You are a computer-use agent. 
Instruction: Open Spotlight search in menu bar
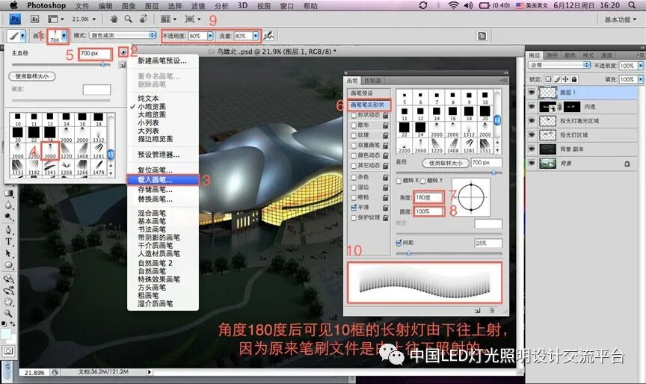click(x=632, y=5)
